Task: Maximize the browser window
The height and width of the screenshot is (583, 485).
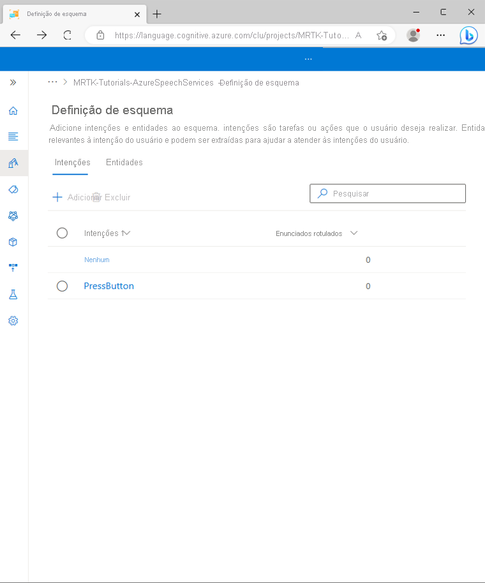Action: (444, 12)
